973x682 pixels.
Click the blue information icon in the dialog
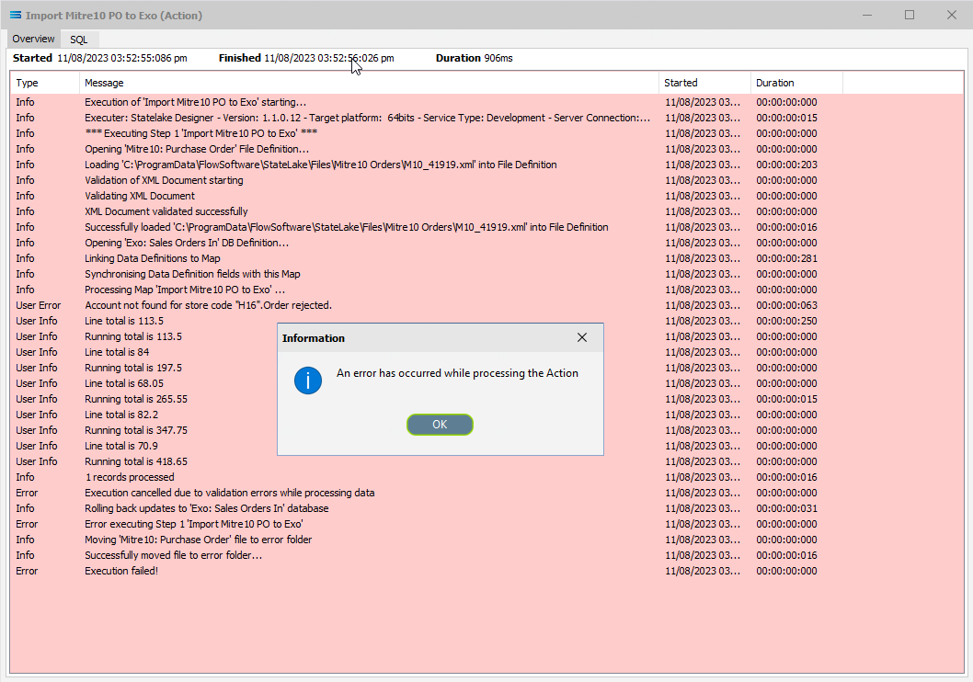tap(308, 380)
